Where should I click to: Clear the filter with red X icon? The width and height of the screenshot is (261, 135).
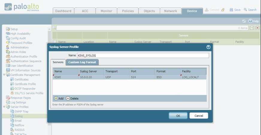tap(257, 28)
